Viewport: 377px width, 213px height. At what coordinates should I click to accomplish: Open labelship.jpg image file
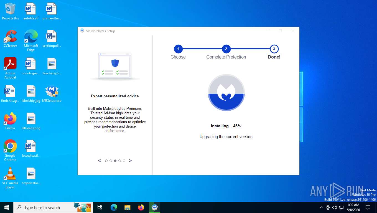point(31,93)
